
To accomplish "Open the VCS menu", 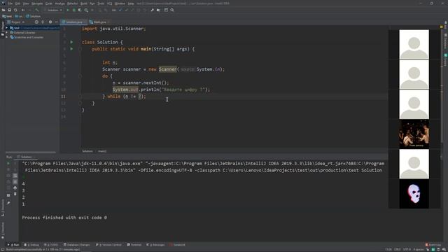I will [x=109, y=3].
